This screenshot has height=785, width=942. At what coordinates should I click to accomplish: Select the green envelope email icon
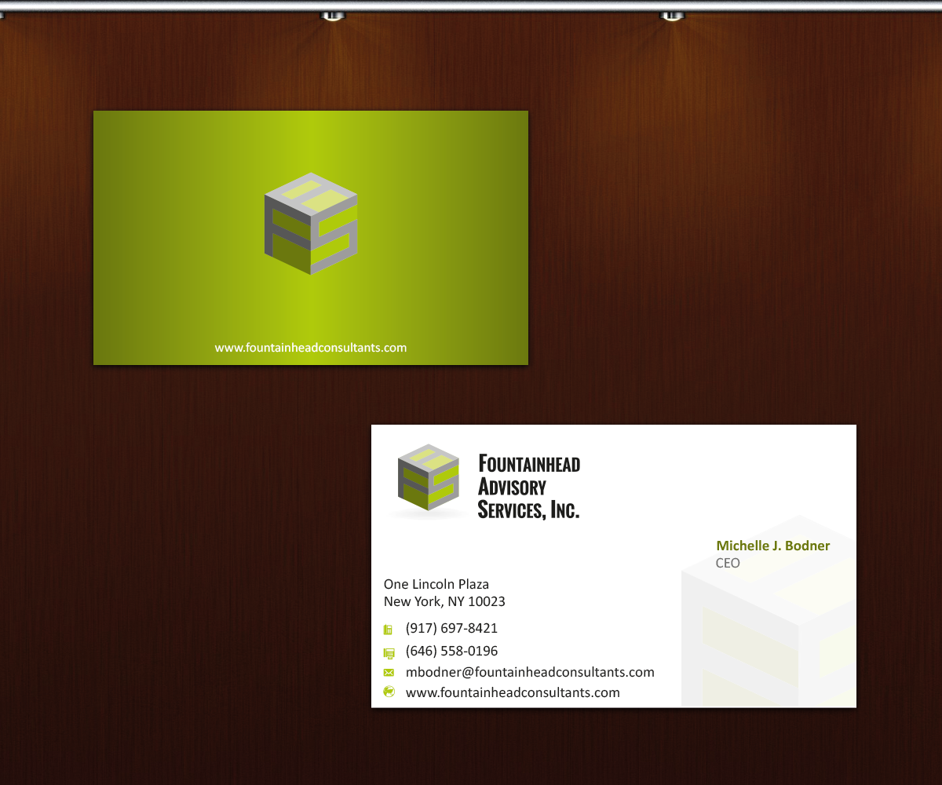pyautogui.click(x=388, y=672)
